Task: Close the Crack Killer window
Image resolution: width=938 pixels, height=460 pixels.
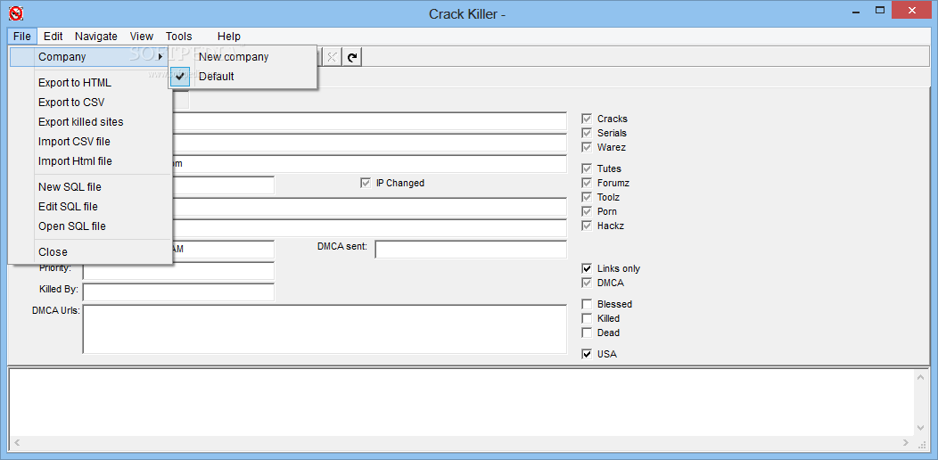Action: (912, 10)
